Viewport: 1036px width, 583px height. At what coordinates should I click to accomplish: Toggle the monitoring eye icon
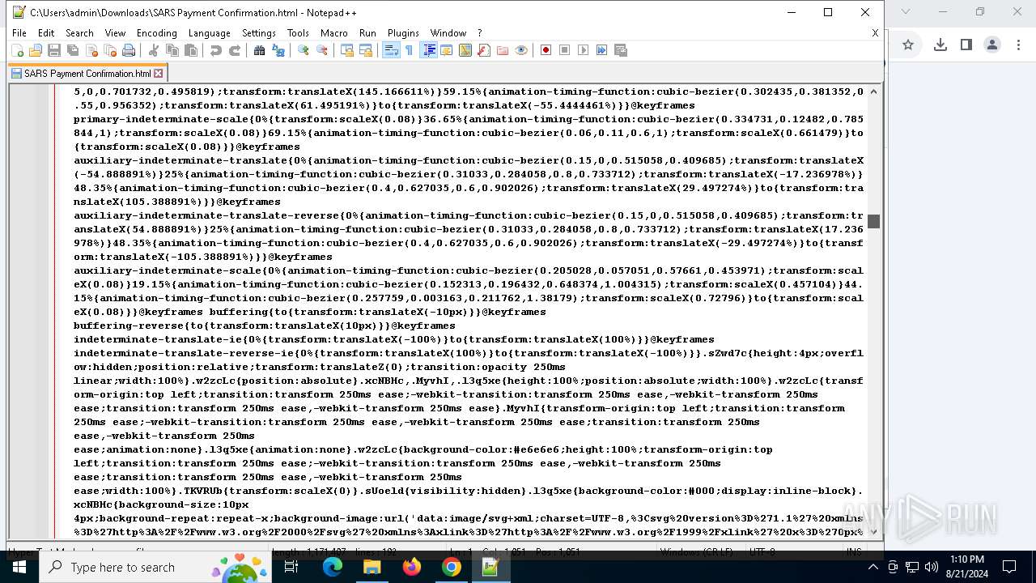pos(521,50)
